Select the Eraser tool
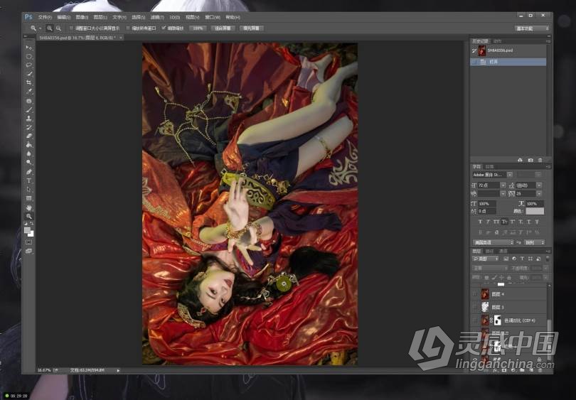This screenshot has width=576, height=400. point(28,136)
